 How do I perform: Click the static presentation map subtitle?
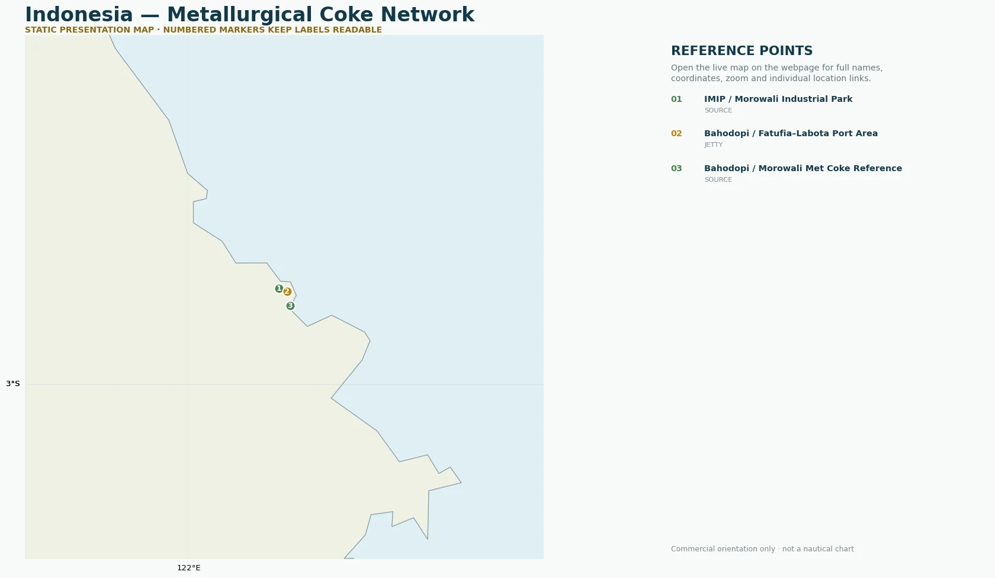pyautogui.click(x=203, y=30)
